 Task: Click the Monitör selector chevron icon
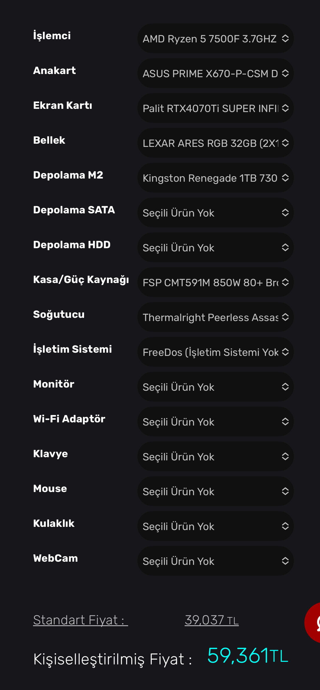coord(285,387)
